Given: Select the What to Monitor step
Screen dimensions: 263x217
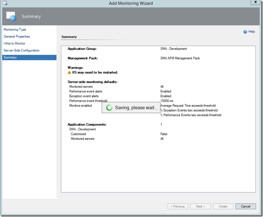Looking at the screenshot, I should [x=14, y=43].
